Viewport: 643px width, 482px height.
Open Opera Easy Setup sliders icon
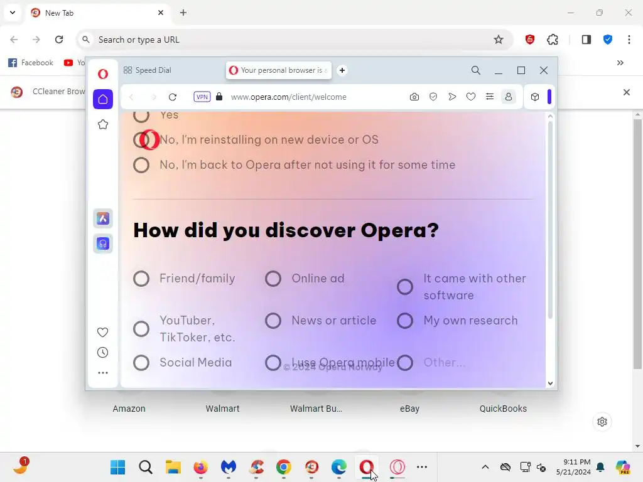490,97
